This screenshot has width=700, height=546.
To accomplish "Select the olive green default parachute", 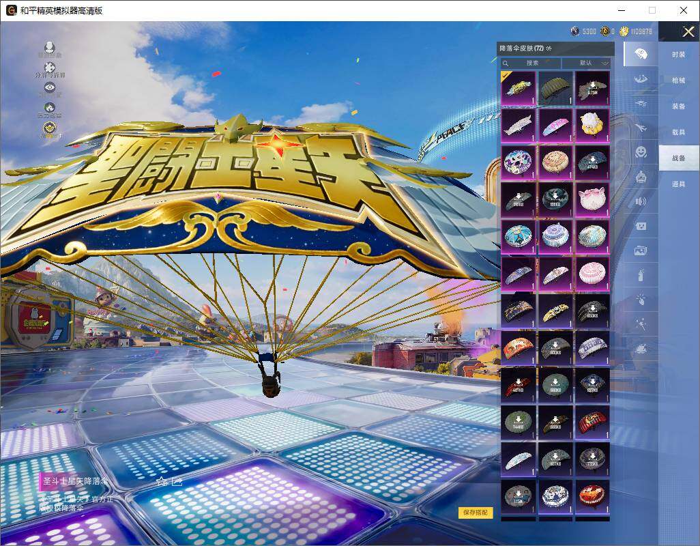I will [555, 89].
